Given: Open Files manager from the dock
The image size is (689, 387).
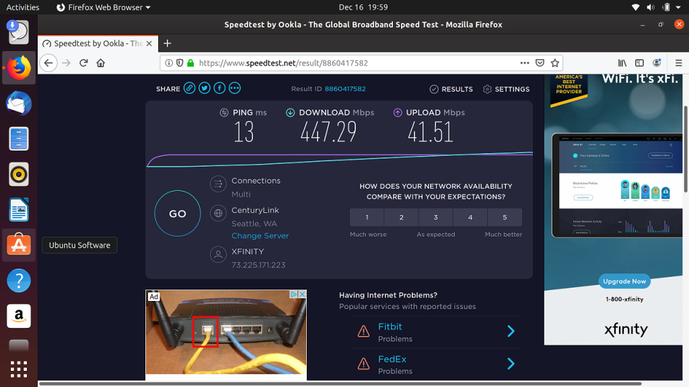Looking at the screenshot, I should (x=19, y=139).
